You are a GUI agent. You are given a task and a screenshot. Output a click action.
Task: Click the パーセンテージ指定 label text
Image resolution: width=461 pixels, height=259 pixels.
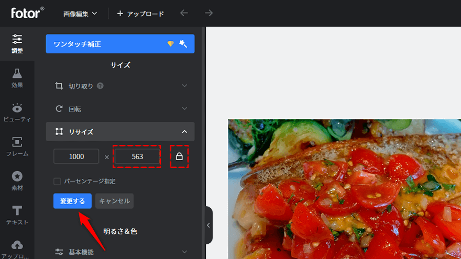90,181
